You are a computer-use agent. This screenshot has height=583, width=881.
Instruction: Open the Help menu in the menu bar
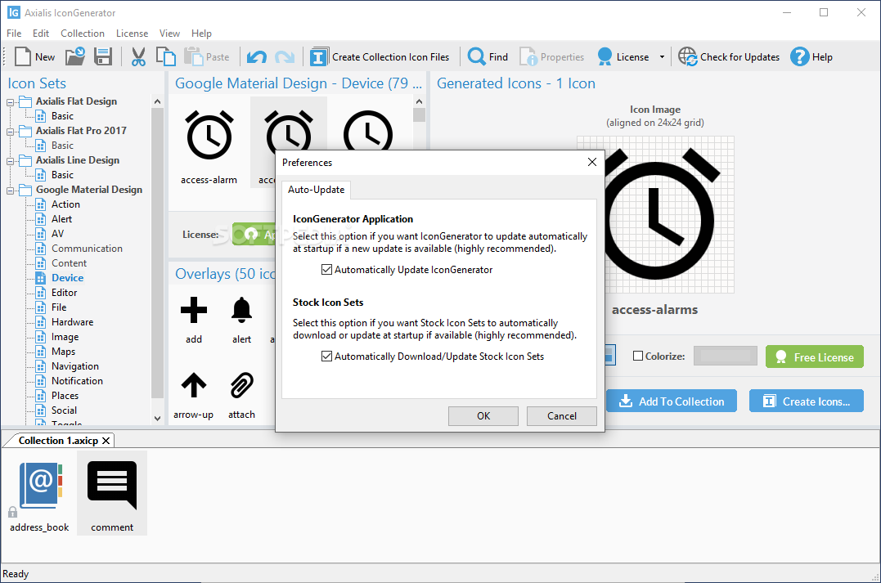201,34
